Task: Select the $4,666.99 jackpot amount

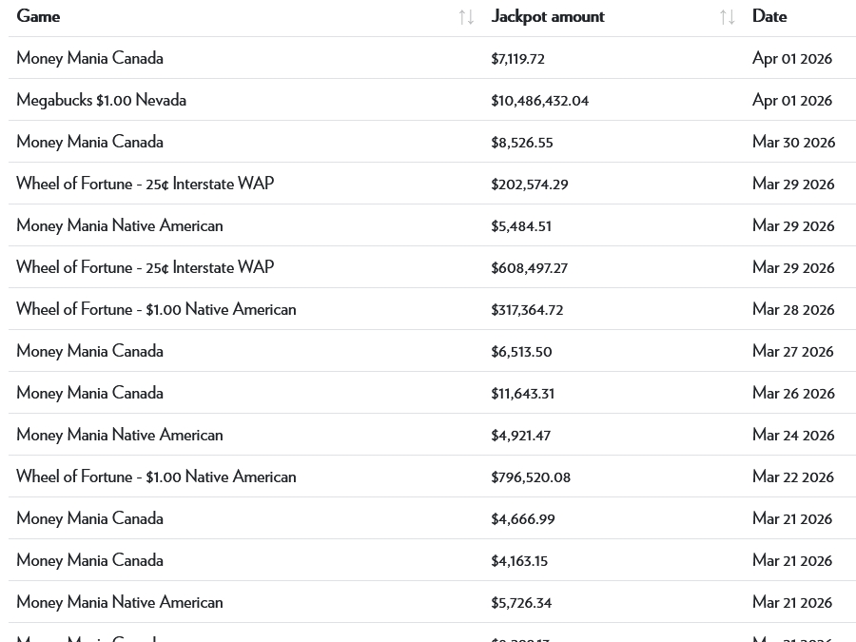Action: (x=523, y=519)
